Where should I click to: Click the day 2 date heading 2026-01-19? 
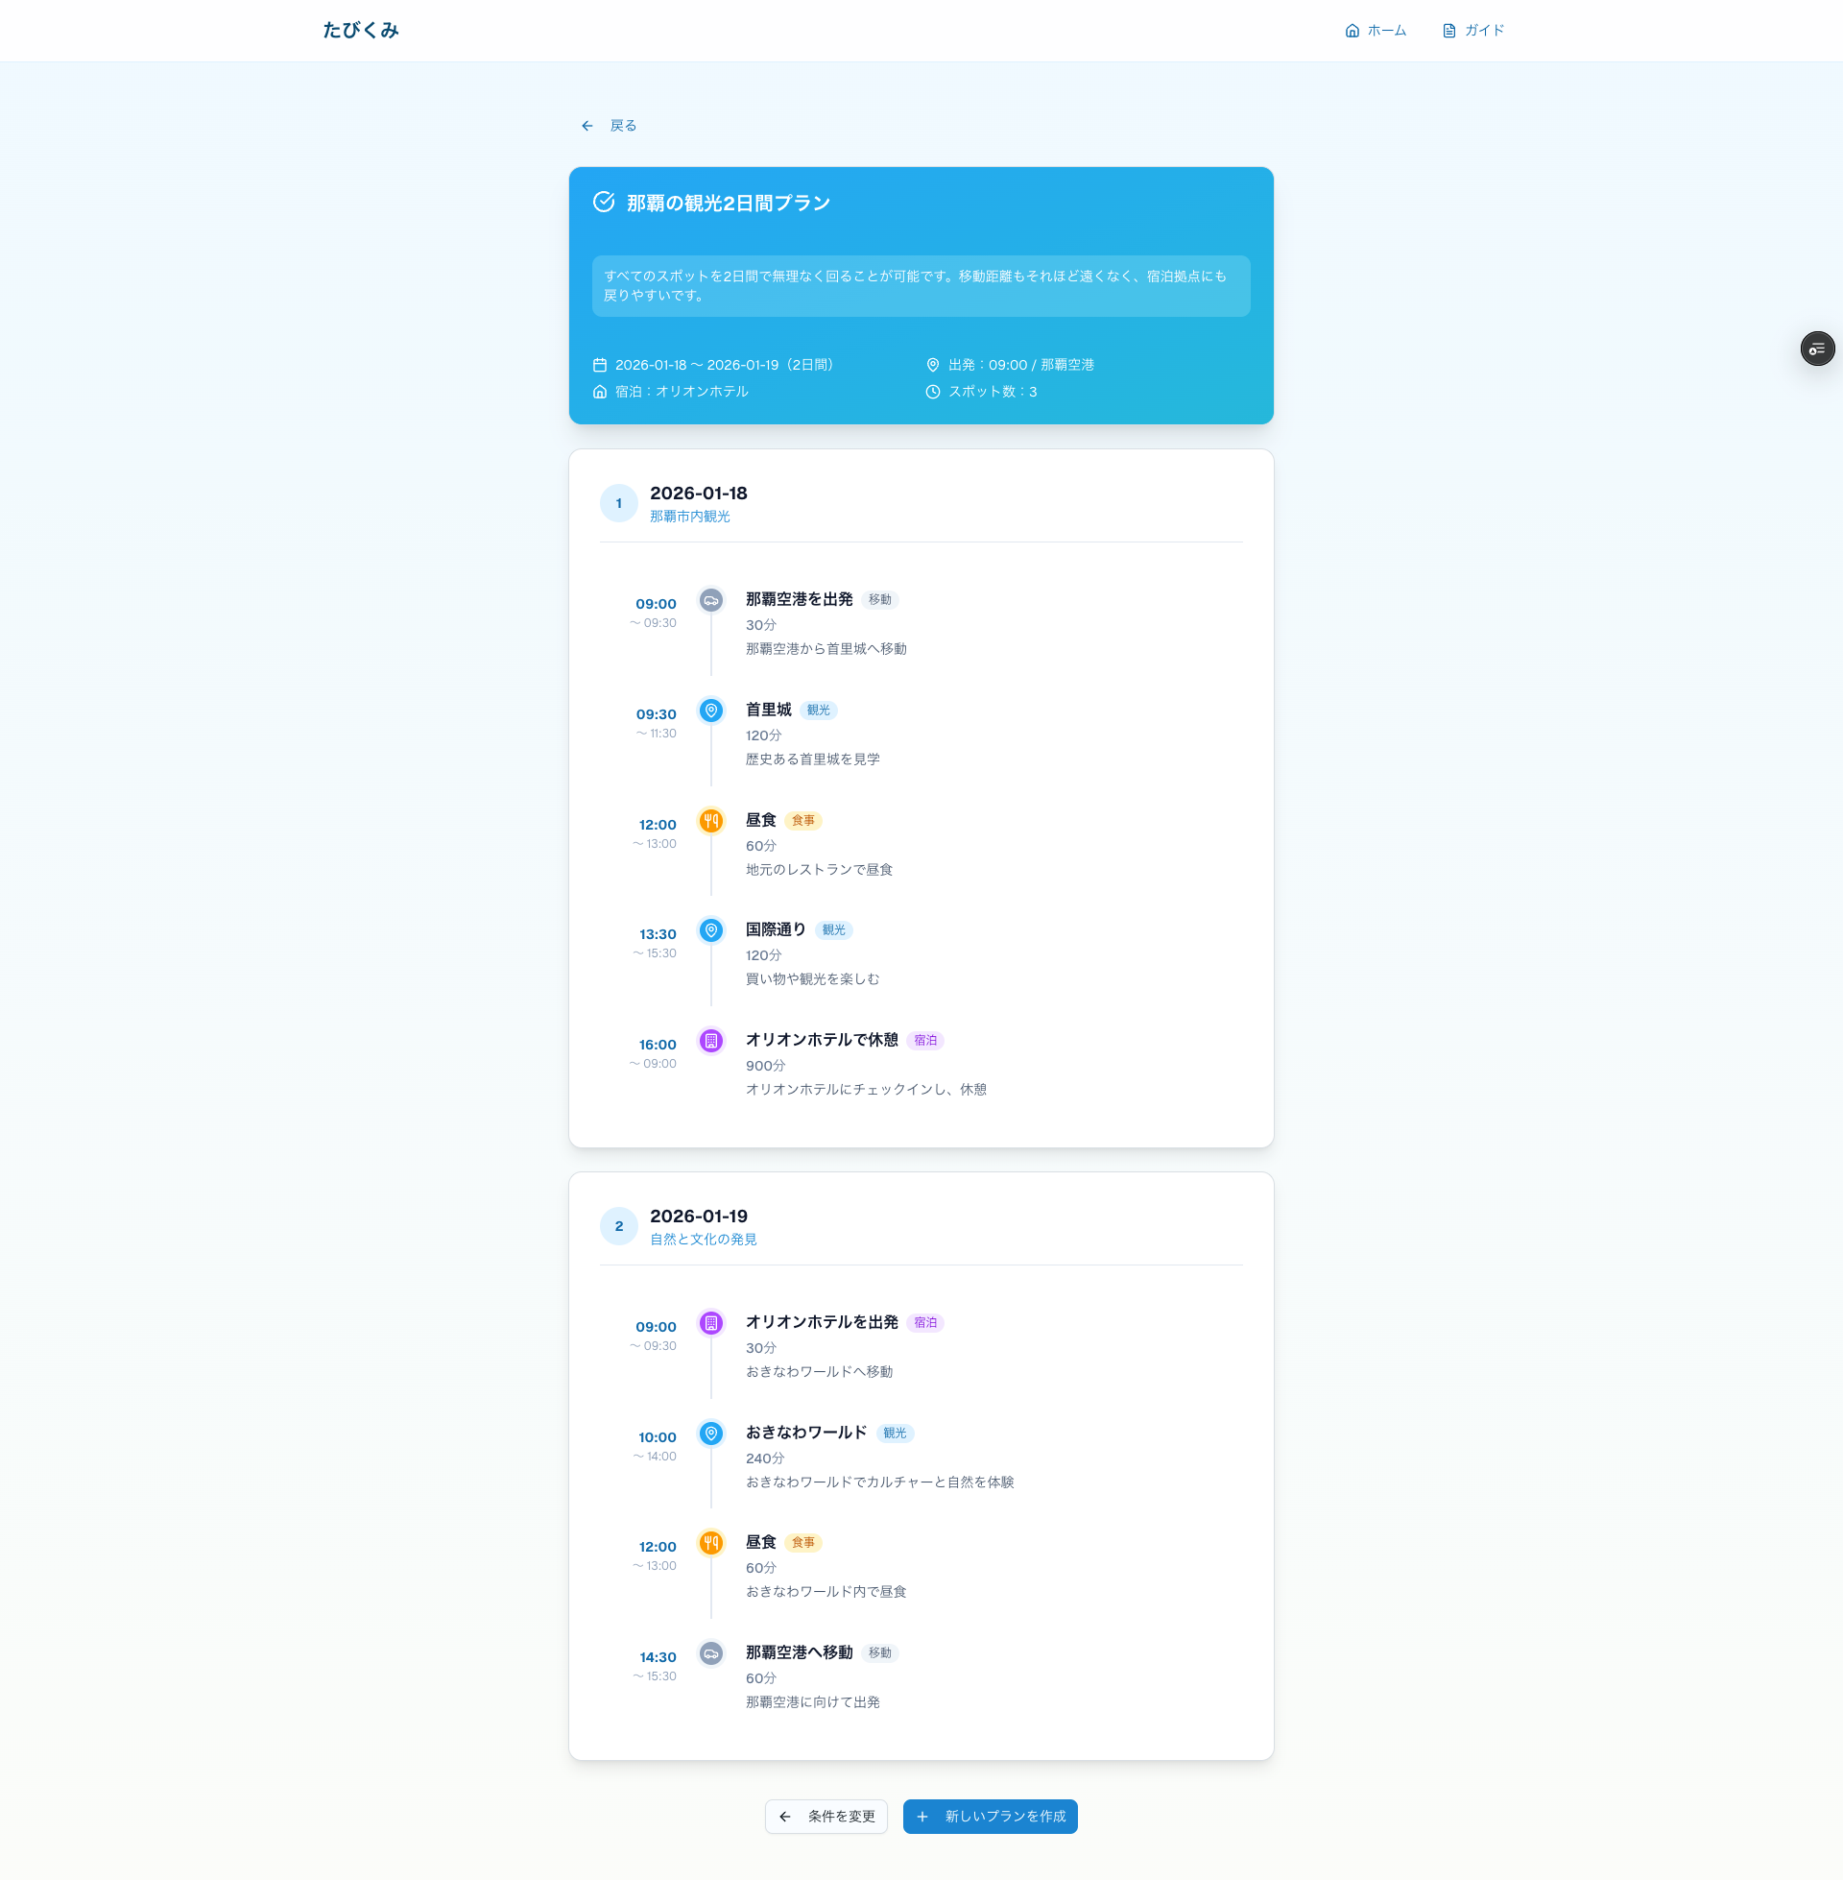click(x=698, y=1216)
